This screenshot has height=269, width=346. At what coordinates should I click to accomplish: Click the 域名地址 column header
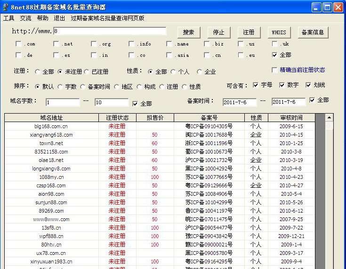tap(51, 118)
